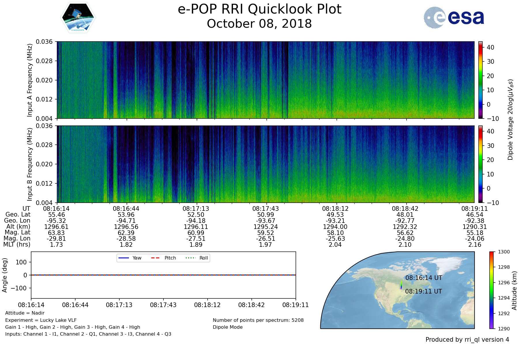
Task: Click the Input A spectrogram panel
Action: tap(265, 80)
